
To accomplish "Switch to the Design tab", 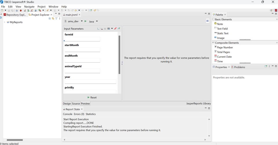I will point(67,104).
